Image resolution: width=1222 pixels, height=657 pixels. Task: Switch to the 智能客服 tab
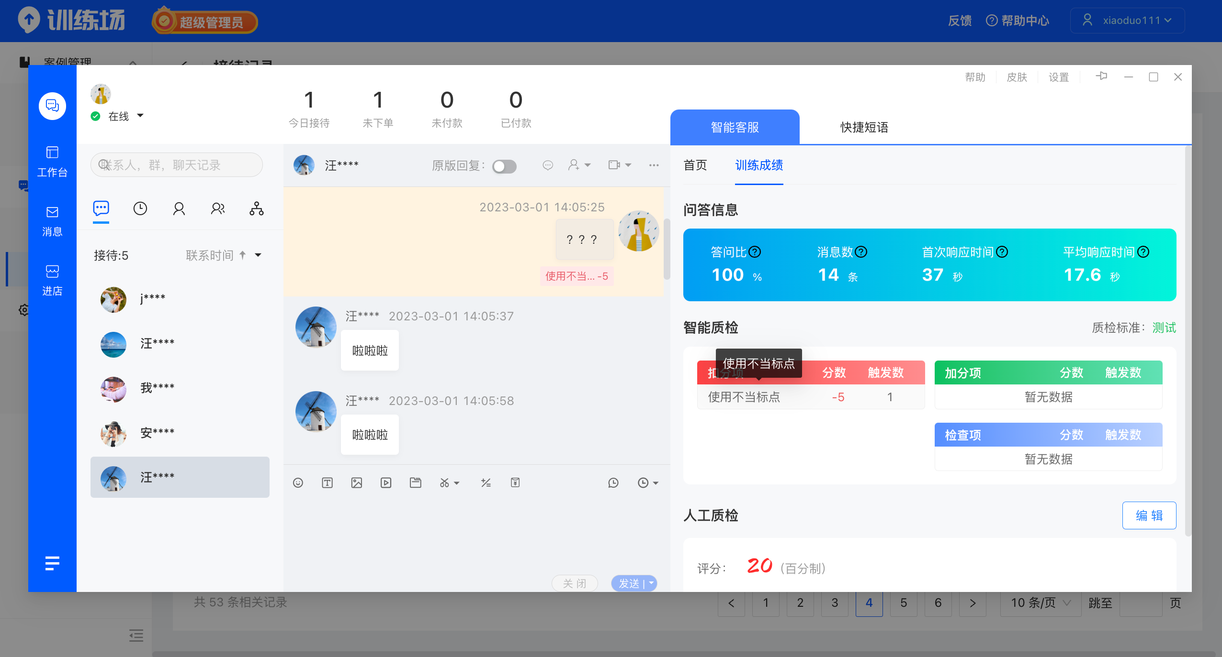pos(735,127)
